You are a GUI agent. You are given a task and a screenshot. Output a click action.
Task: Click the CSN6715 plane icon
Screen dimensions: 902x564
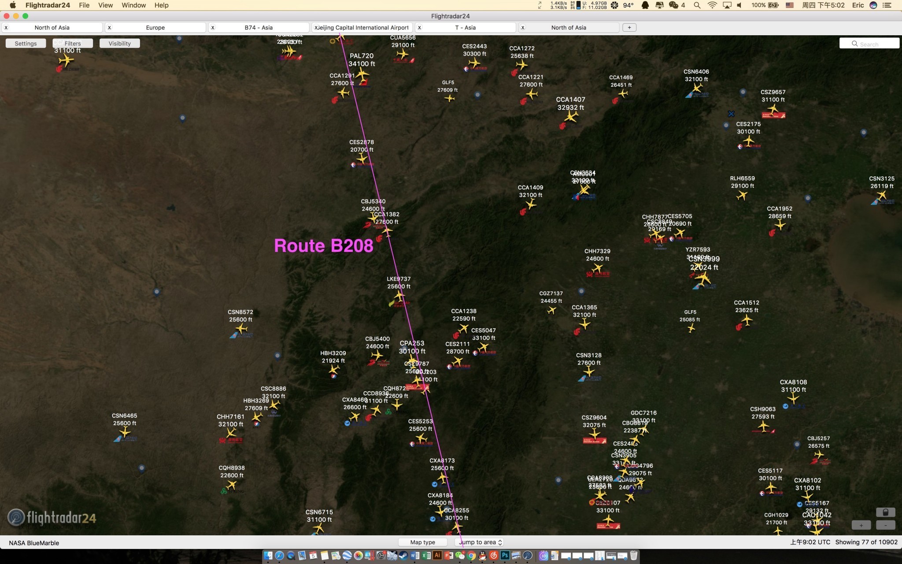pyautogui.click(x=318, y=528)
